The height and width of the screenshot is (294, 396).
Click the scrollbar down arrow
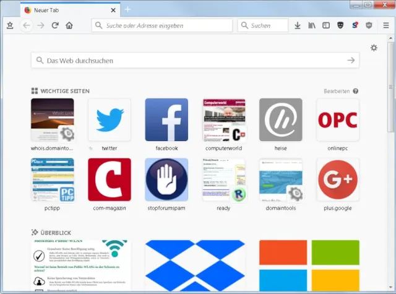[390, 287]
